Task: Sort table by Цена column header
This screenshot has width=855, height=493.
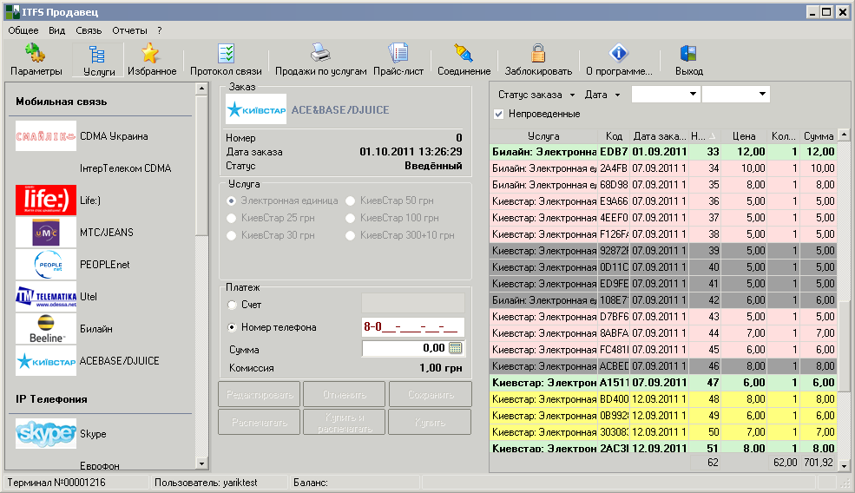Action: click(744, 136)
